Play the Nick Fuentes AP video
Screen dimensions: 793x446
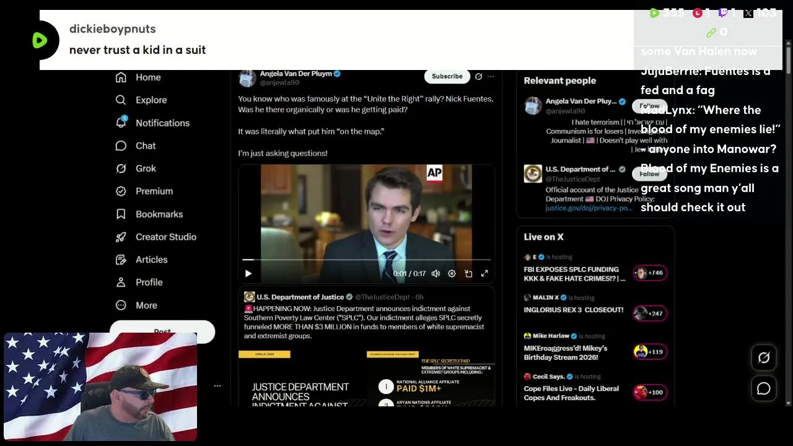(248, 274)
